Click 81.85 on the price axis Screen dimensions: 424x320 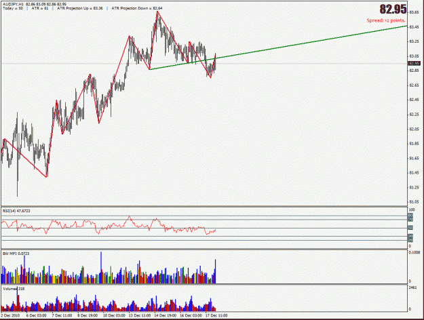click(415, 144)
